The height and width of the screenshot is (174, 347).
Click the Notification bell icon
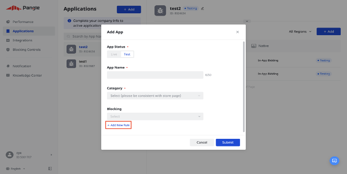[8, 66]
